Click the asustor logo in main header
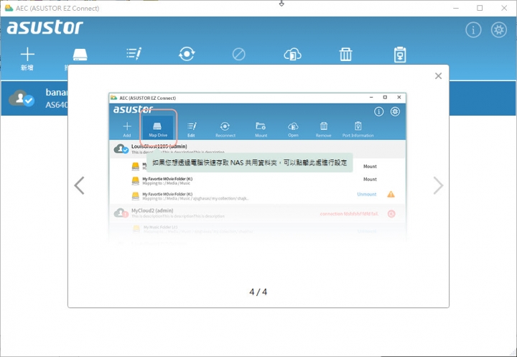Viewport: 517px width, 357px height. point(45,27)
